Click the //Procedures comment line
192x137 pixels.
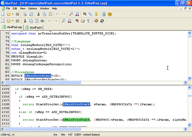point(22,72)
